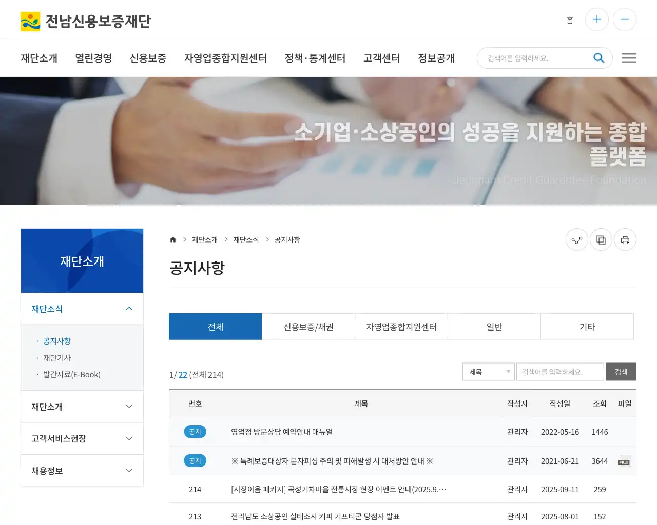Image resolution: width=657 pixels, height=525 pixels.
Task: Click view count 3644
Action: pyautogui.click(x=600, y=461)
